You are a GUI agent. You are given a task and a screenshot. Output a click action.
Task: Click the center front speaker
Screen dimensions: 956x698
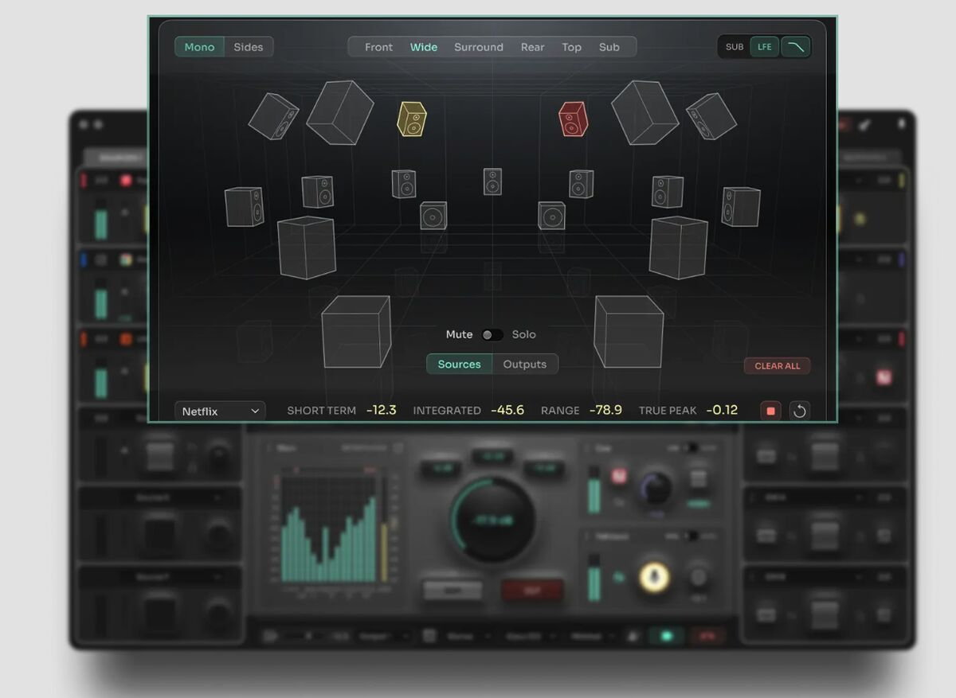[x=492, y=181]
